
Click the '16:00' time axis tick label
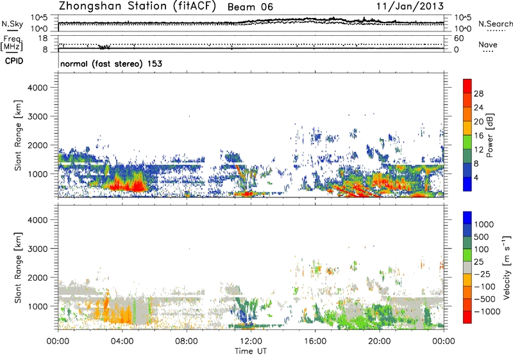click(x=315, y=342)
